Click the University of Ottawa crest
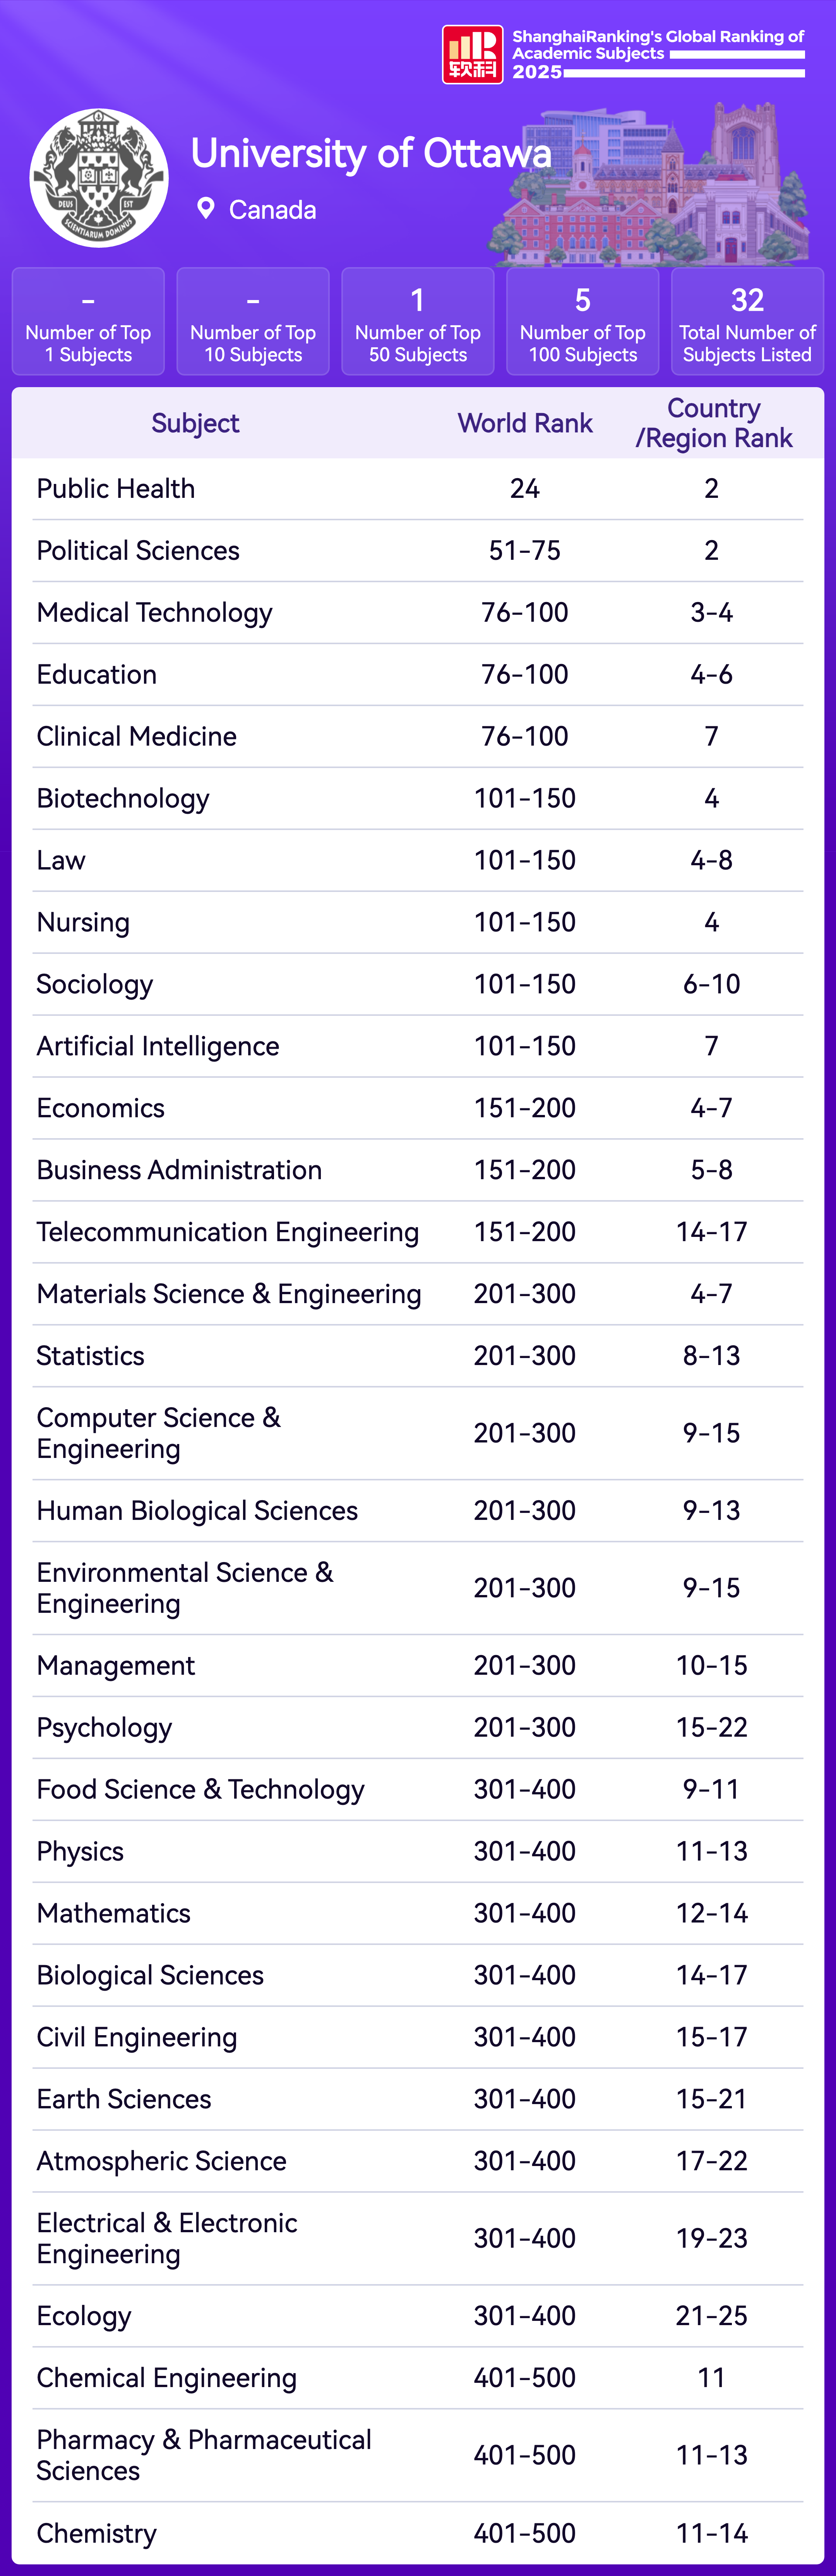The image size is (836, 2576). 99,178
